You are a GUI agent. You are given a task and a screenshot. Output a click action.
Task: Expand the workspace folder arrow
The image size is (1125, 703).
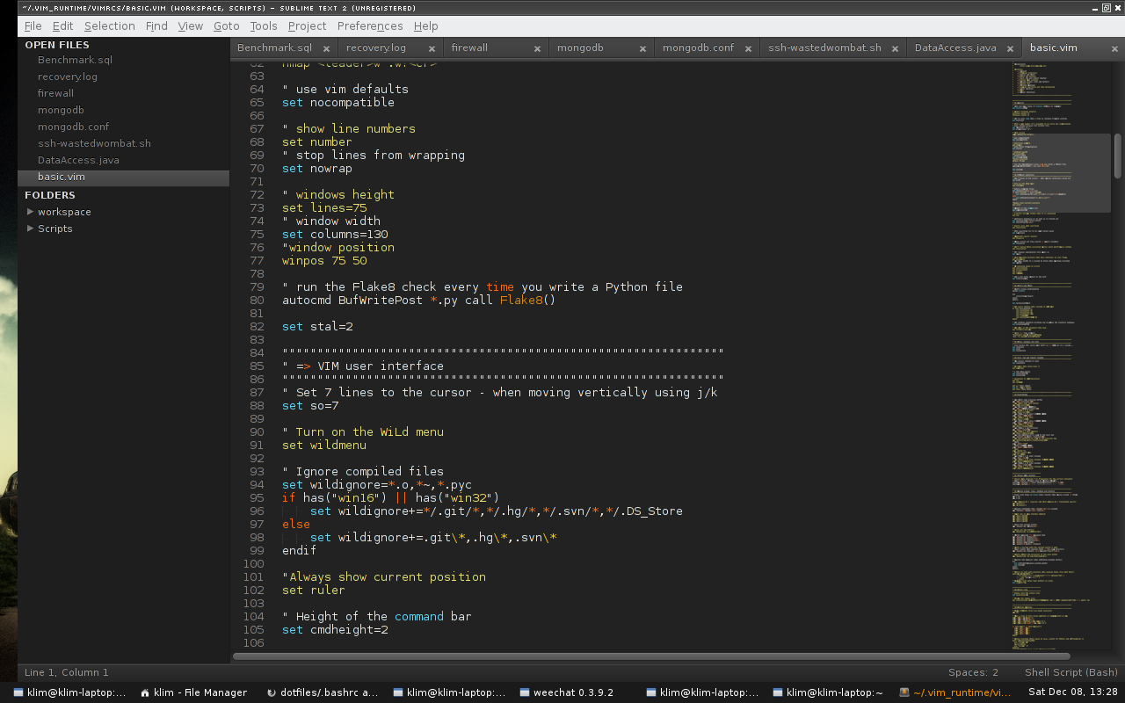[31, 212]
